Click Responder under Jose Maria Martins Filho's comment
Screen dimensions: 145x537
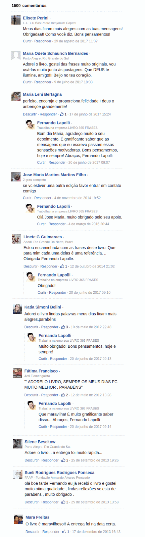(x=43, y=198)
